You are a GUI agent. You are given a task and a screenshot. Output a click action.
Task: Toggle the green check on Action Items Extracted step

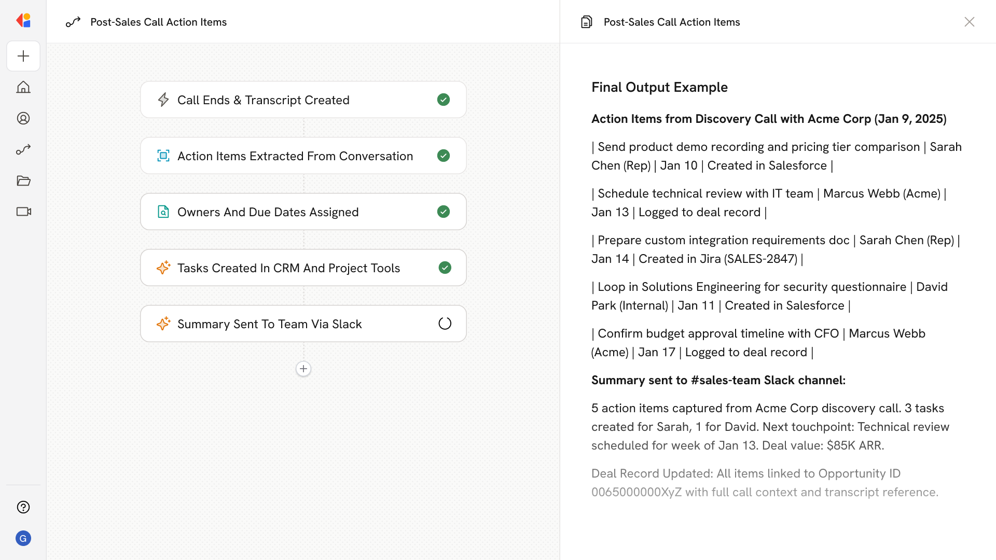coord(444,156)
